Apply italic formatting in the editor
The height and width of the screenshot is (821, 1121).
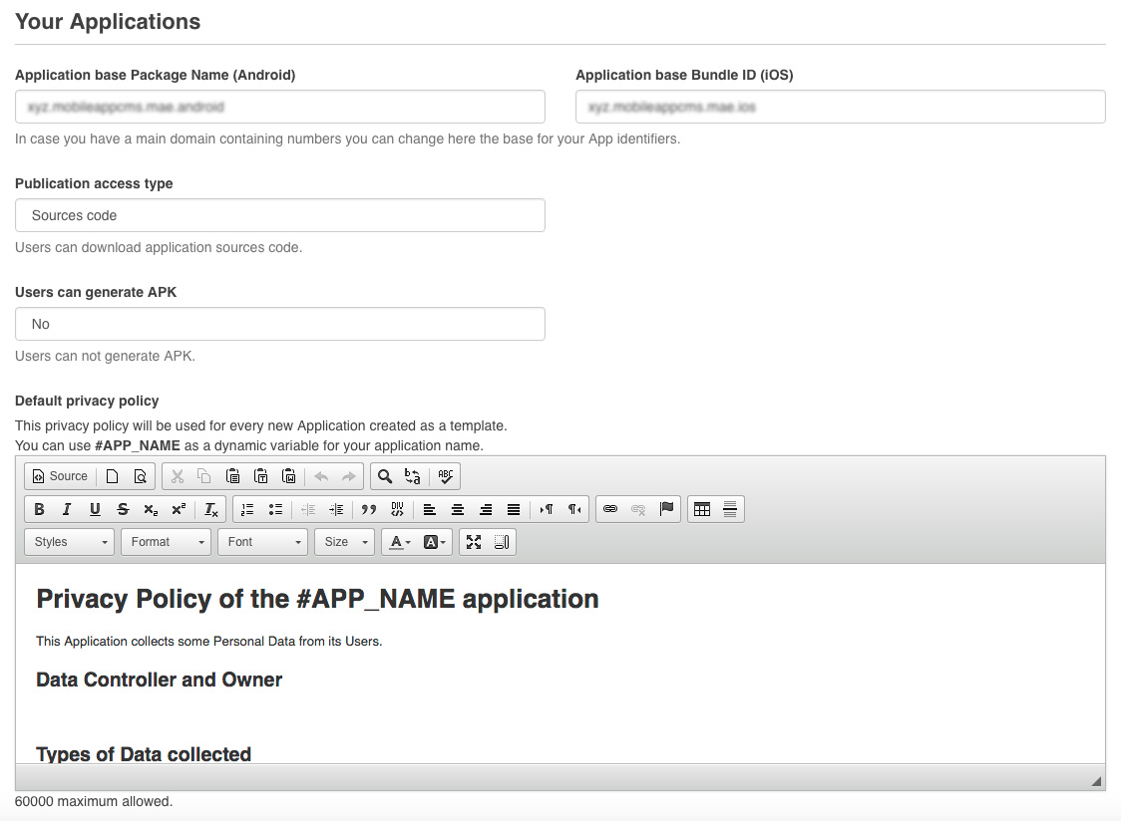67,509
